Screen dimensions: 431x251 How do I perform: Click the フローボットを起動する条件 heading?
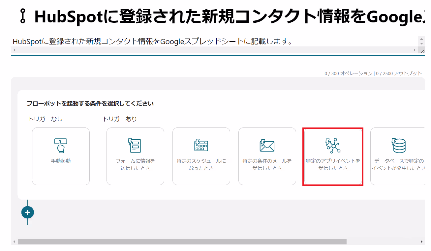click(x=90, y=103)
